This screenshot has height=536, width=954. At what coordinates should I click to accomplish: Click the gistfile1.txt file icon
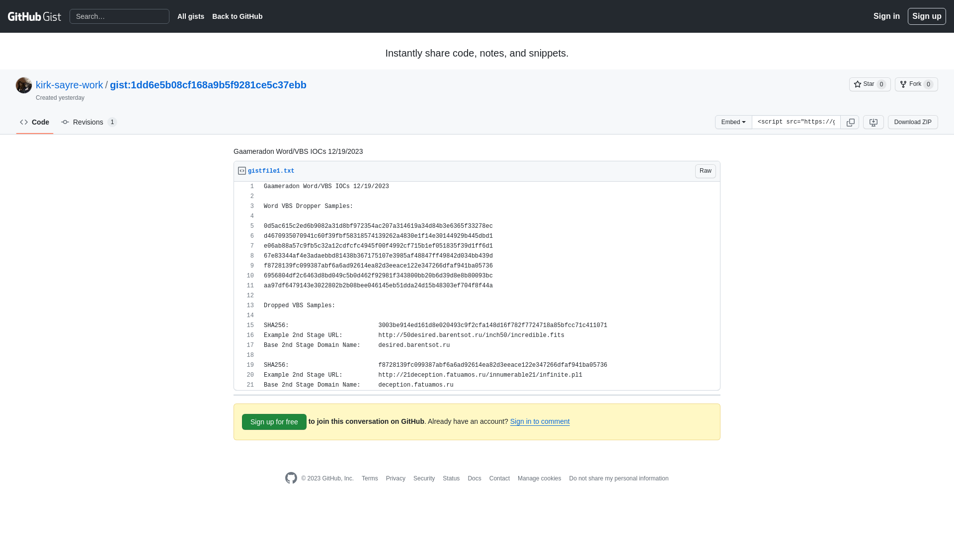(242, 171)
